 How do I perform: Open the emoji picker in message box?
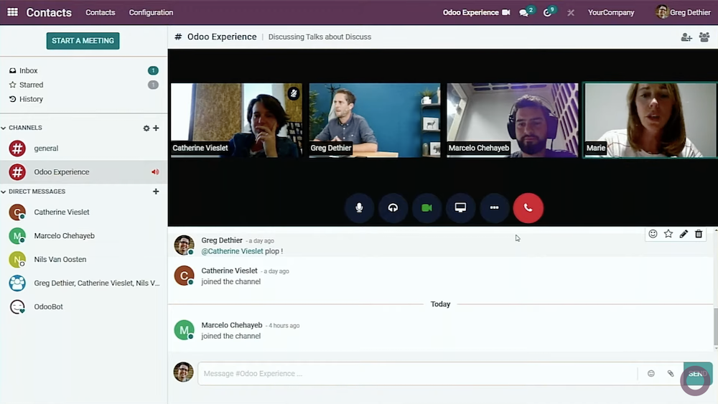click(x=651, y=374)
